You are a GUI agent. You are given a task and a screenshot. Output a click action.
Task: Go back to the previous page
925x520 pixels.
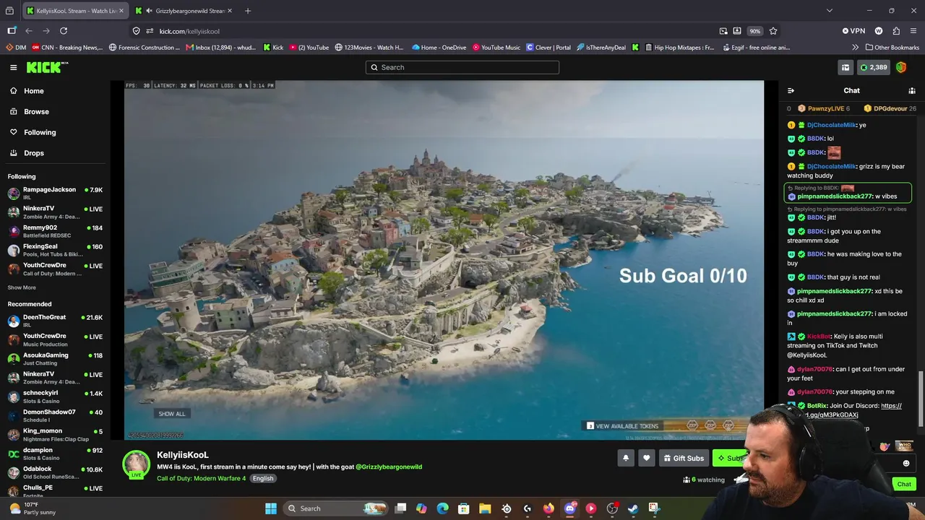pyautogui.click(x=29, y=31)
